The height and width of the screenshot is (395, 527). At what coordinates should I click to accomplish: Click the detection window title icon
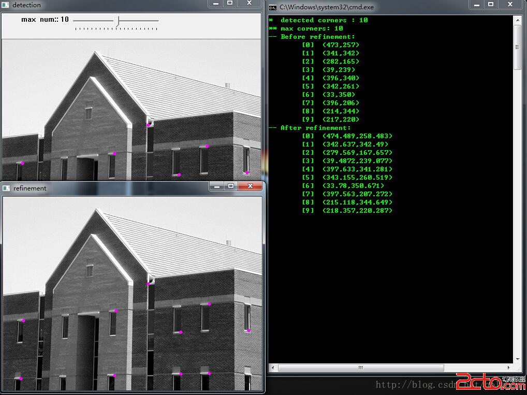click(x=5, y=5)
